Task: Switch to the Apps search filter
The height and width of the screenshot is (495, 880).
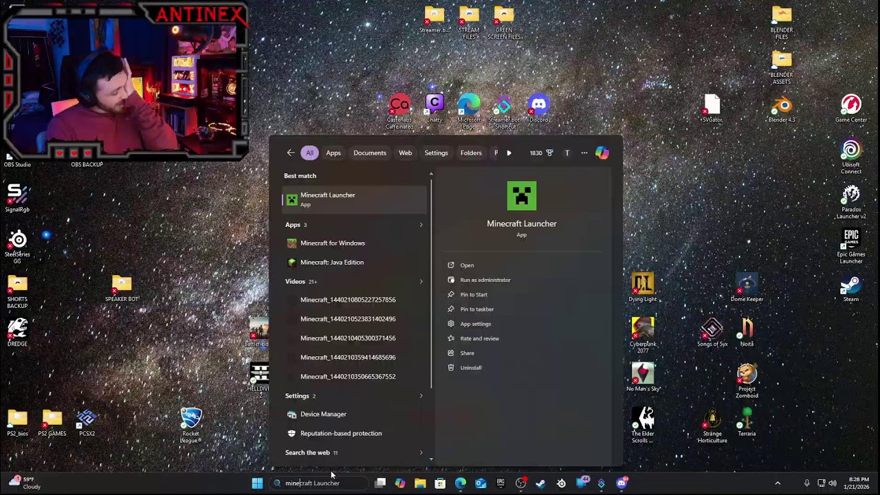Action: tap(333, 153)
